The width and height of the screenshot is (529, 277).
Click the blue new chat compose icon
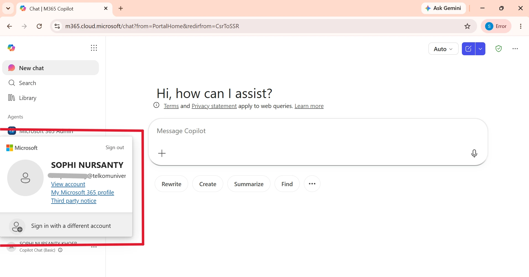pos(469,49)
